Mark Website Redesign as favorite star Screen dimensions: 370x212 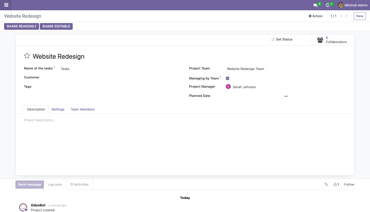point(27,56)
